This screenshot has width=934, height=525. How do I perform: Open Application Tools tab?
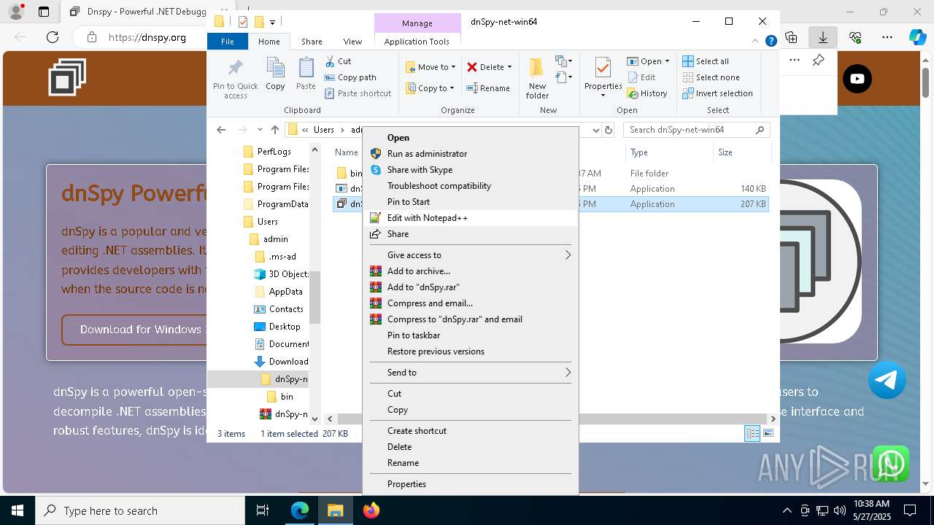(x=417, y=42)
